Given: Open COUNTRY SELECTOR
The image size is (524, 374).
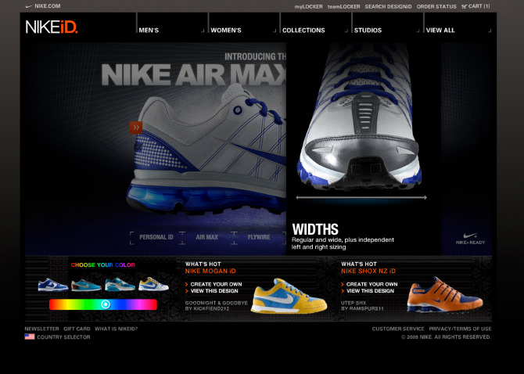Looking at the screenshot, I should 63,337.
